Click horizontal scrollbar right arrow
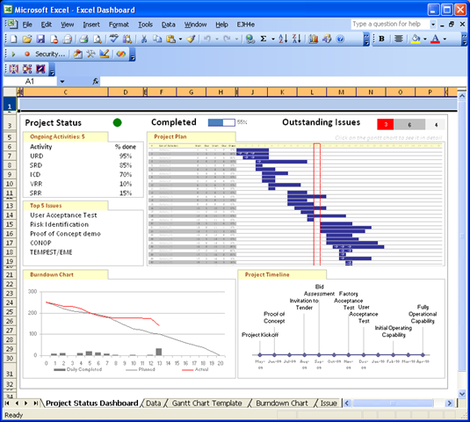 tap(449, 404)
